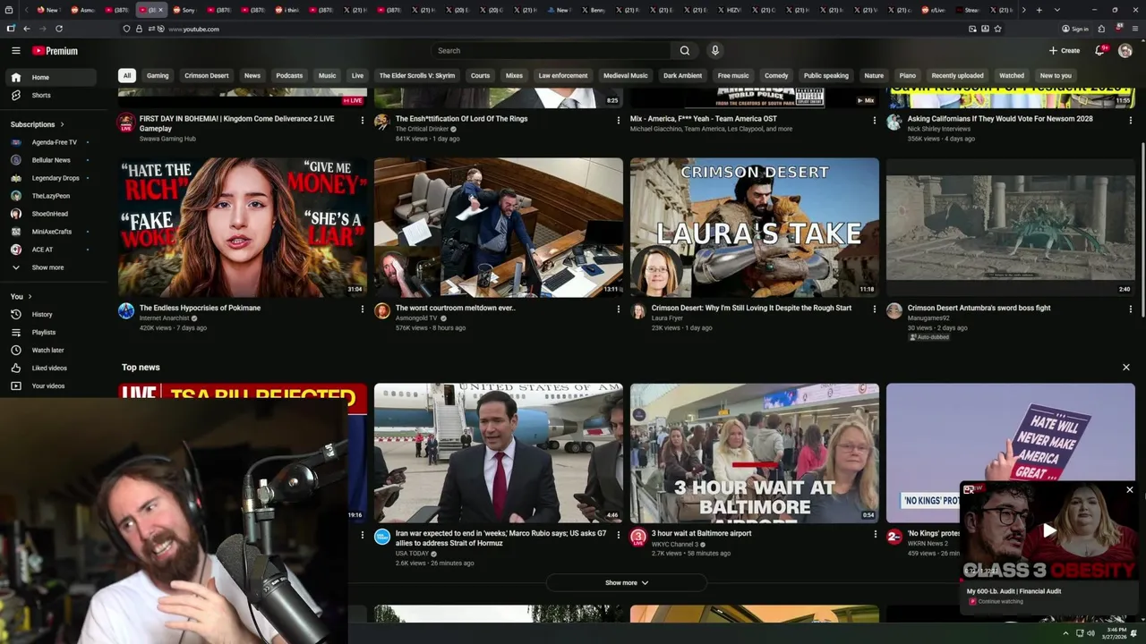Open more options for courtroom meltdown video
This screenshot has height=644, width=1146.
click(618, 309)
